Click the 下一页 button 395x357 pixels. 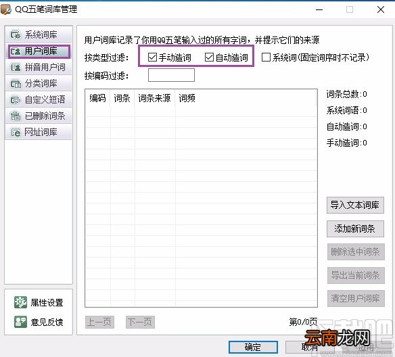click(140, 323)
